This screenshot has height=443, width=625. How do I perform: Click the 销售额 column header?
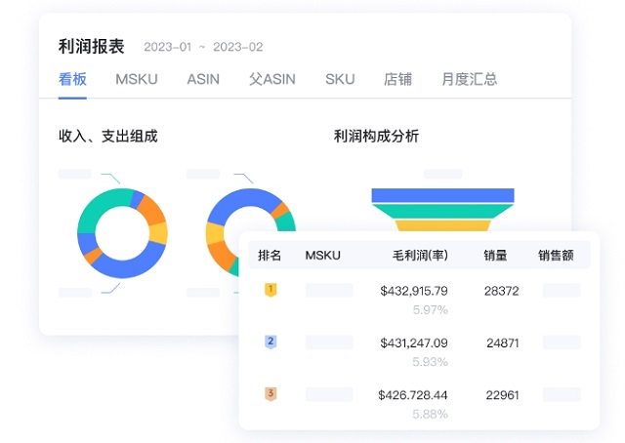click(x=556, y=255)
